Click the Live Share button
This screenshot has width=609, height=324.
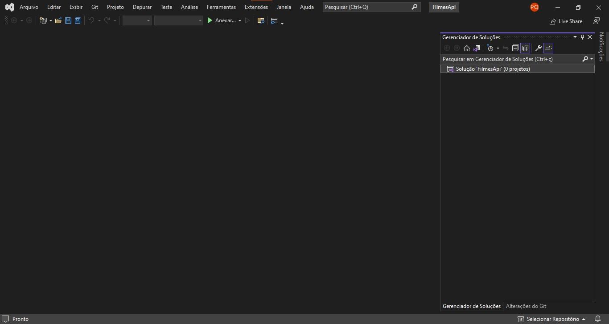(566, 21)
